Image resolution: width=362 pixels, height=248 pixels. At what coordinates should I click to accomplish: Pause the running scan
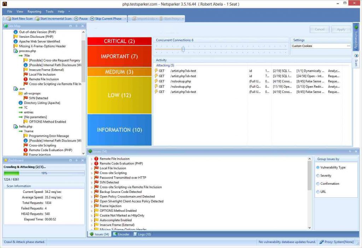tap(81, 19)
